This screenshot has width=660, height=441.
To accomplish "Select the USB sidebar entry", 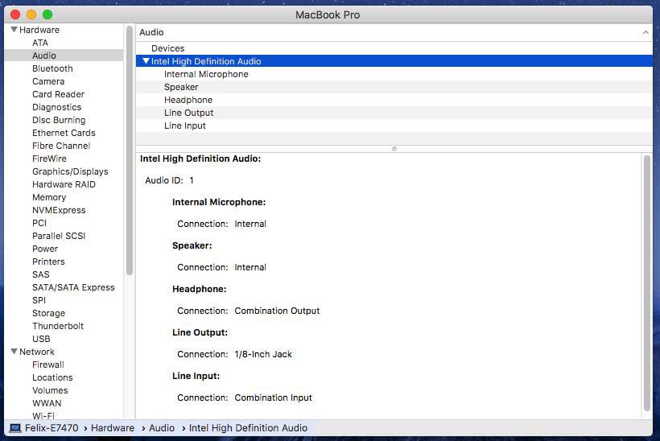I will point(41,339).
